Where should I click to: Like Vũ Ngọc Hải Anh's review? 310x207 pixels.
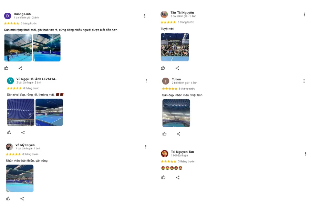click(x=9, y=132)
